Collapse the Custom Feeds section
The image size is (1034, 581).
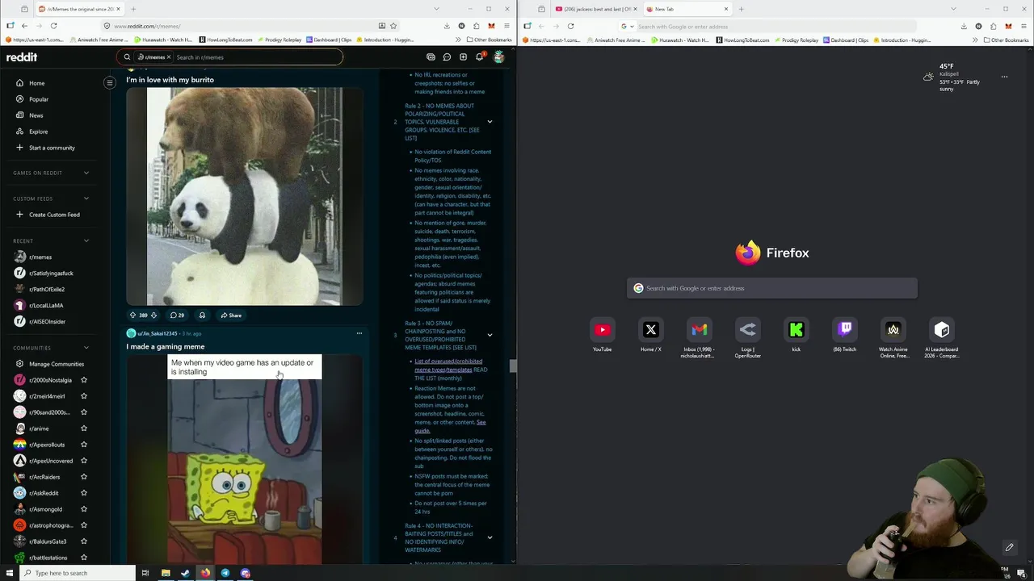tap(86, 199)
